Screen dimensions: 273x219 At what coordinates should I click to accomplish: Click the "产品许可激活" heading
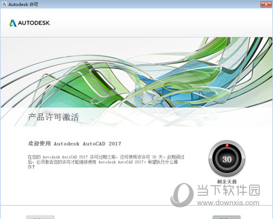pos(53,117)
